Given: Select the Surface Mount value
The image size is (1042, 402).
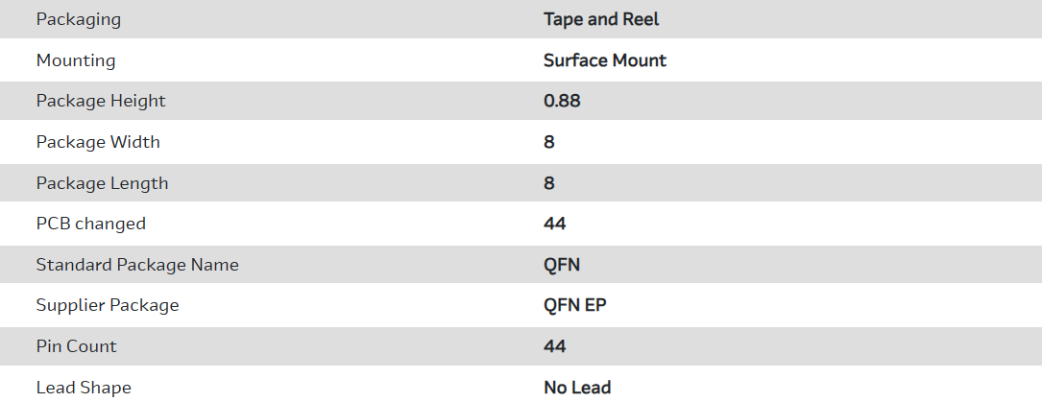Looking at the screenshot, I should click(605, 60).
